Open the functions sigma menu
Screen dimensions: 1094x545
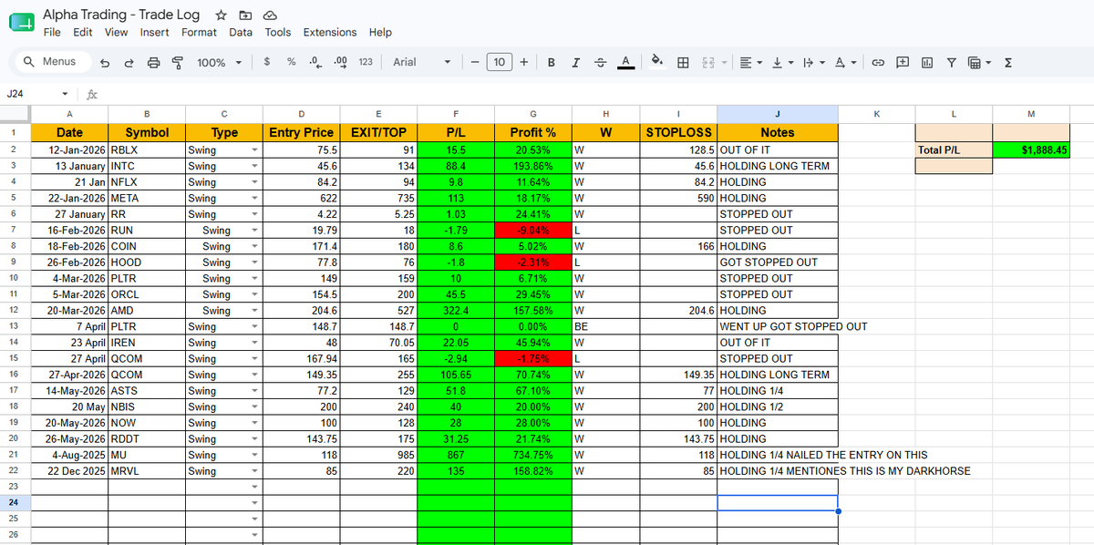(1008, 62)
